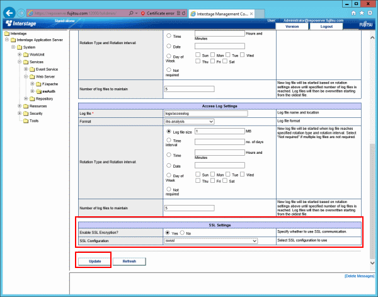Click the Resources tree label
This screenshot has width=378, height=297.
38,106
